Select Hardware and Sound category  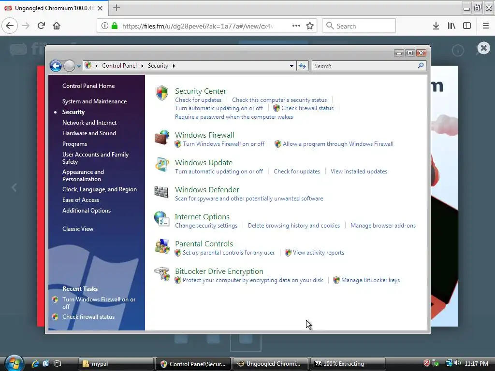[x=89, y=133]
